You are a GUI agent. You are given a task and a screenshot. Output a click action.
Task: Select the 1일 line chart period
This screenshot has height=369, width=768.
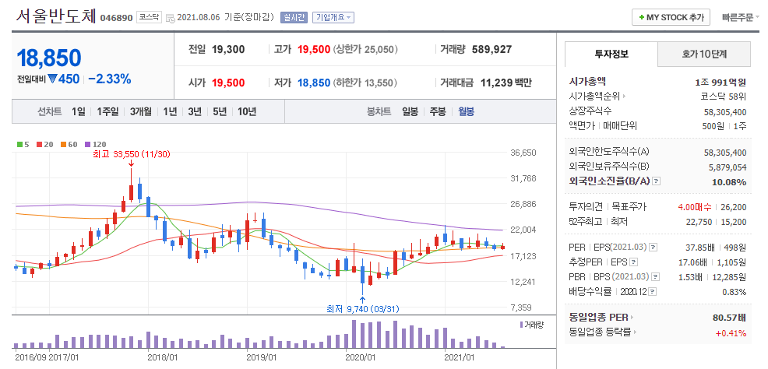[x=78, y=111]
